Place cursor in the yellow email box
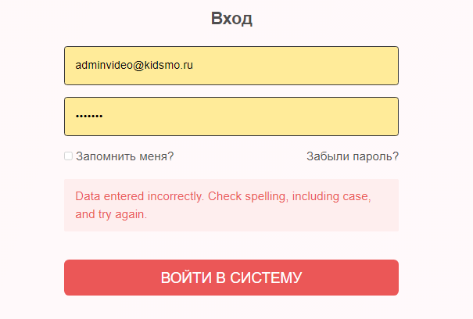Image resolution: width=473 pixels, height=319 pixels. (231, 66)
